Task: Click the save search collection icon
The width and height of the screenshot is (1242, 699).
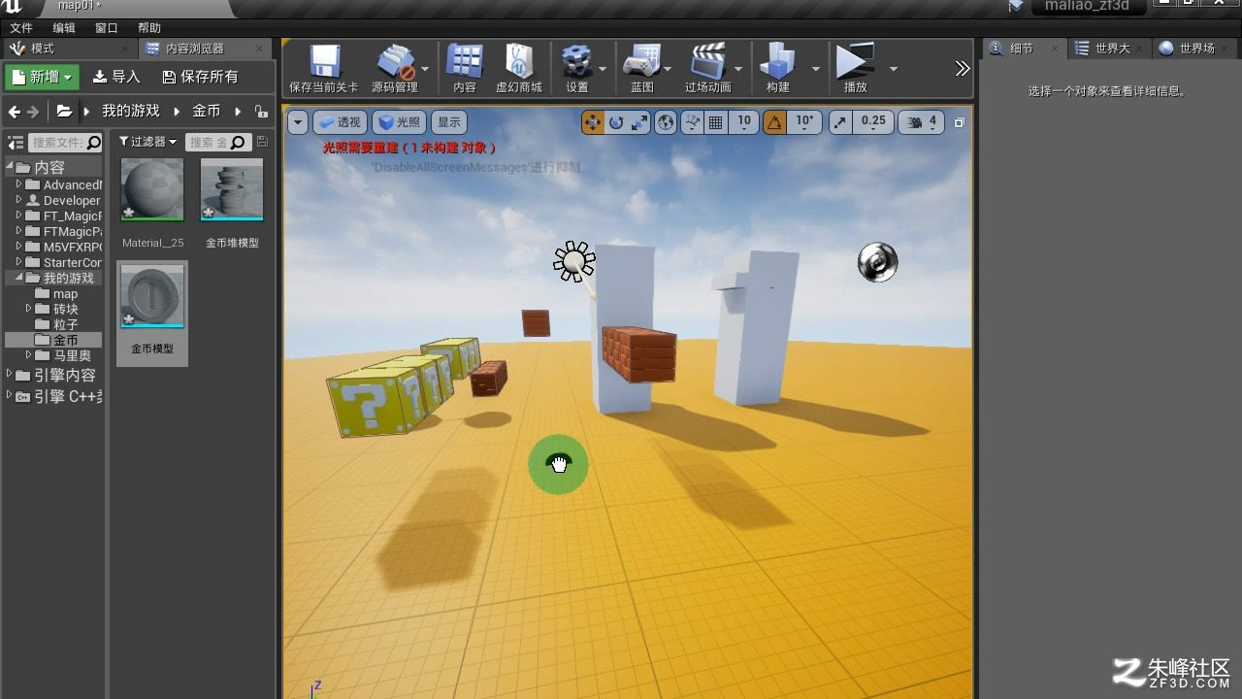Action: [262, 142]
